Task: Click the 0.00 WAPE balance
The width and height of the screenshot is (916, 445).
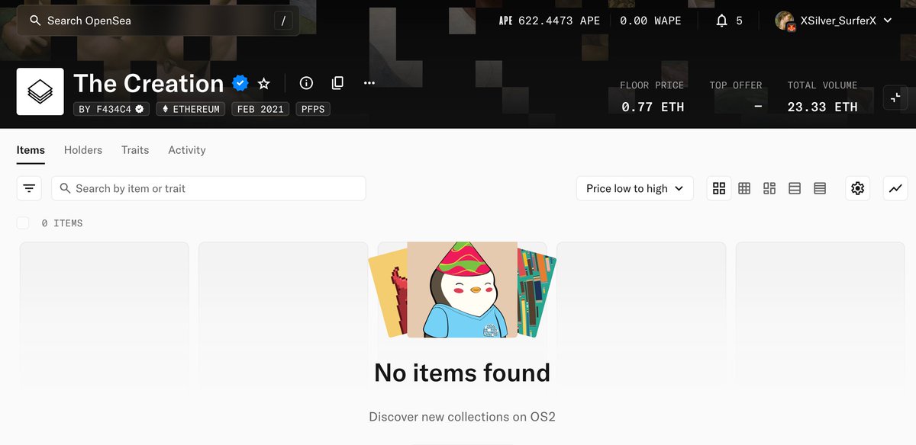Action: pyautogui.click(x=650, y=21)
